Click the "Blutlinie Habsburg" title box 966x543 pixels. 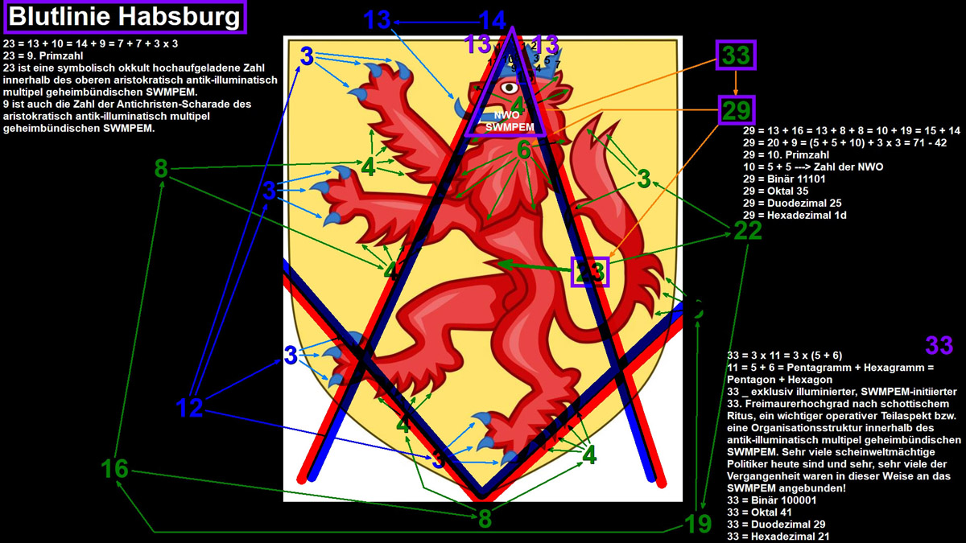point(124,17)
